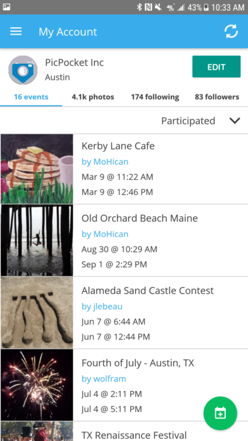Tap the muted sound status icon
Image resolution: width=248 pixels, height=441 pixels.
158,8
